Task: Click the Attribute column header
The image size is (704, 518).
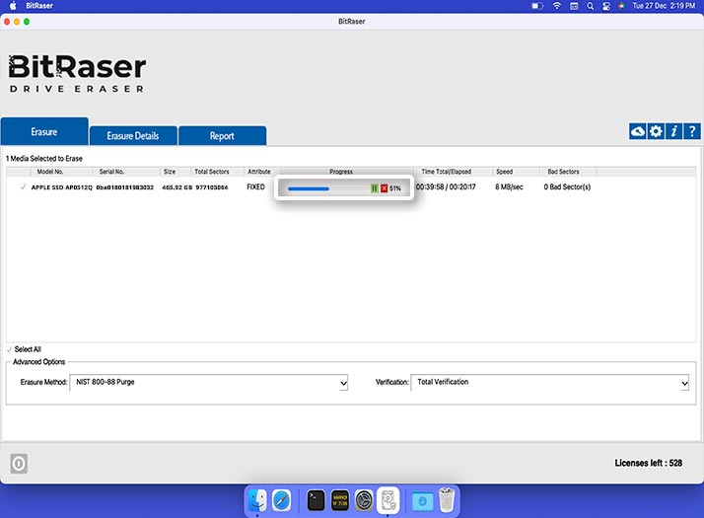Action: click(259, 172)
